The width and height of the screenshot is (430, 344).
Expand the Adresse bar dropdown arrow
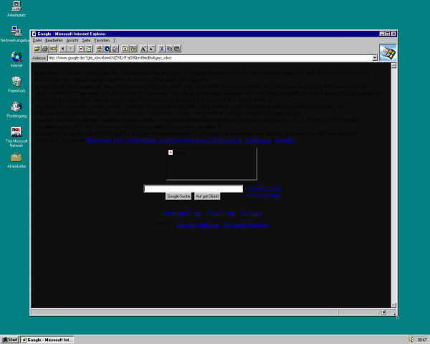pos(375,58)
